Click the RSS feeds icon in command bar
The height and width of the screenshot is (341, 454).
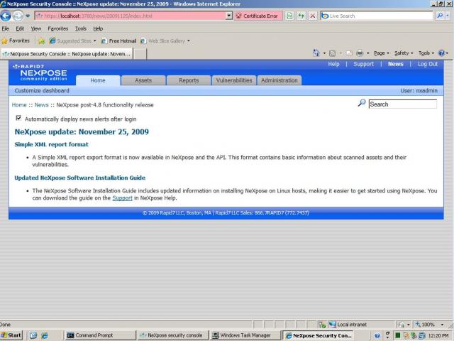[333, 53]
